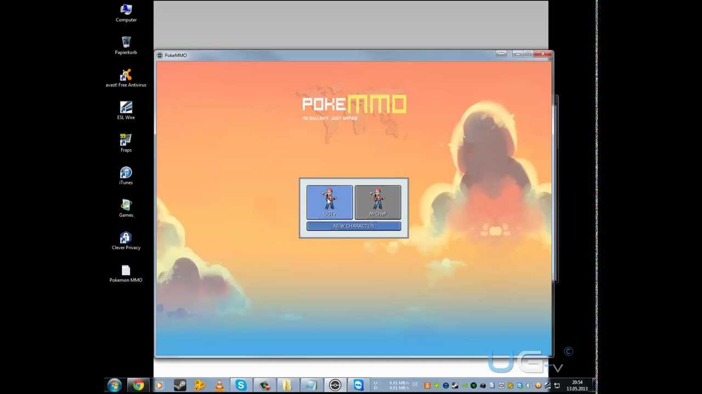Maximize the PokeMMO window
This screenshot has height=394, width=702.
pos(528,54)
